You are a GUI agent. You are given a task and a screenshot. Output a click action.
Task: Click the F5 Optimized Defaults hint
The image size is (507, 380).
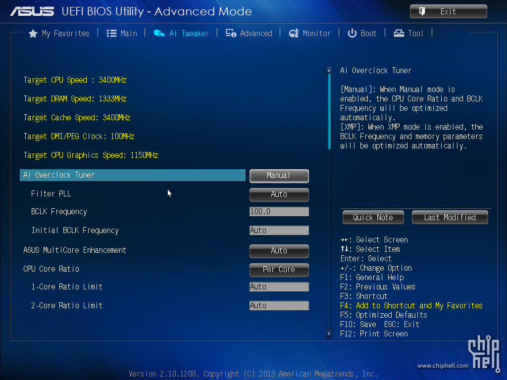coord(384,315)
